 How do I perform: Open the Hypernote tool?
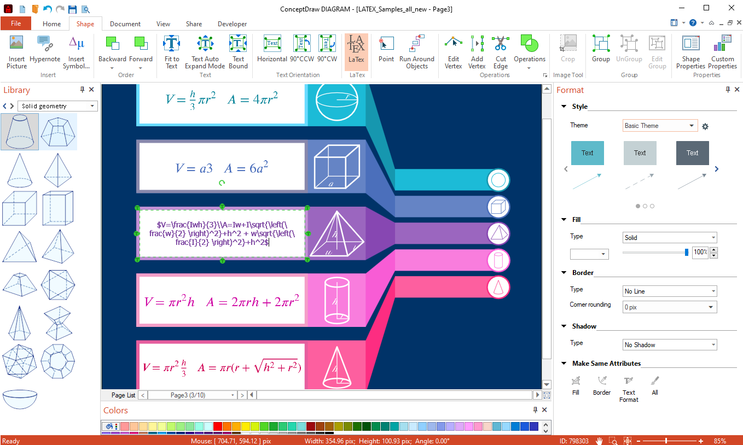pos(45,52)
